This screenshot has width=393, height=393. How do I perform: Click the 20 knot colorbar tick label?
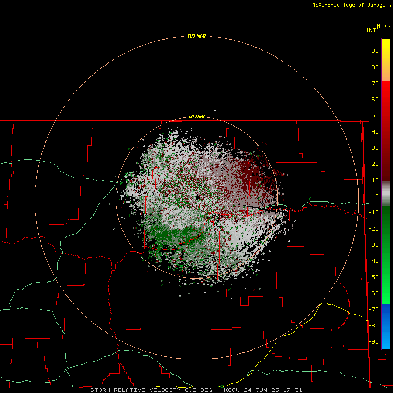(x=375, y=164)
